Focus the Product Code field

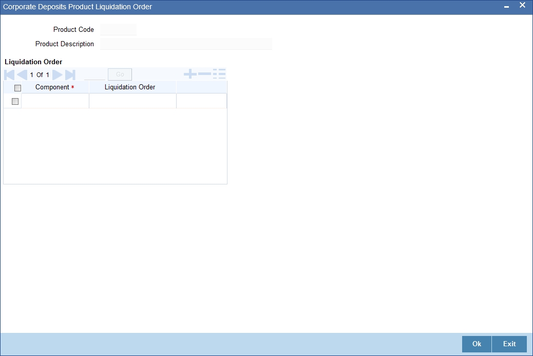[x=118, y=30]
